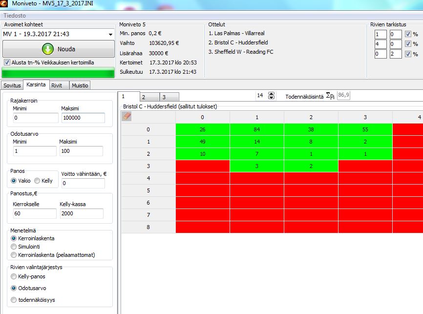This screenshot has height=314, width=423.
Task: Switch to the Rivit tab
Action: click(x=57, y=85)
